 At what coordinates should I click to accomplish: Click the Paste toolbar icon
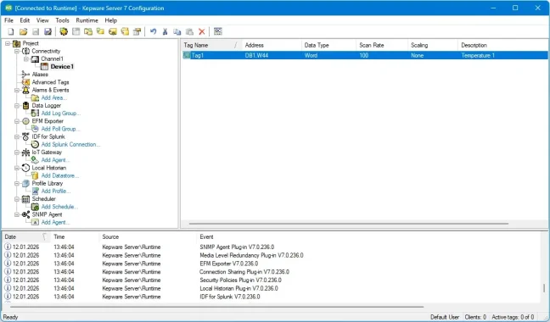[x=189, y=32]
